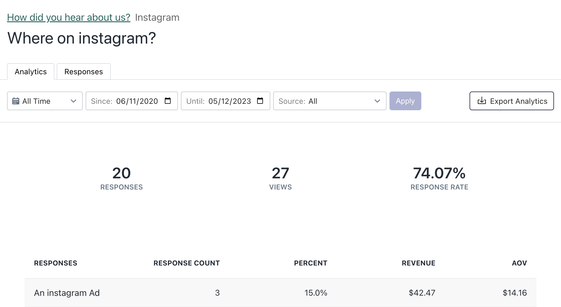Expand the Source dropdown chevron
The image size is (561, 307).
(377, 101)
